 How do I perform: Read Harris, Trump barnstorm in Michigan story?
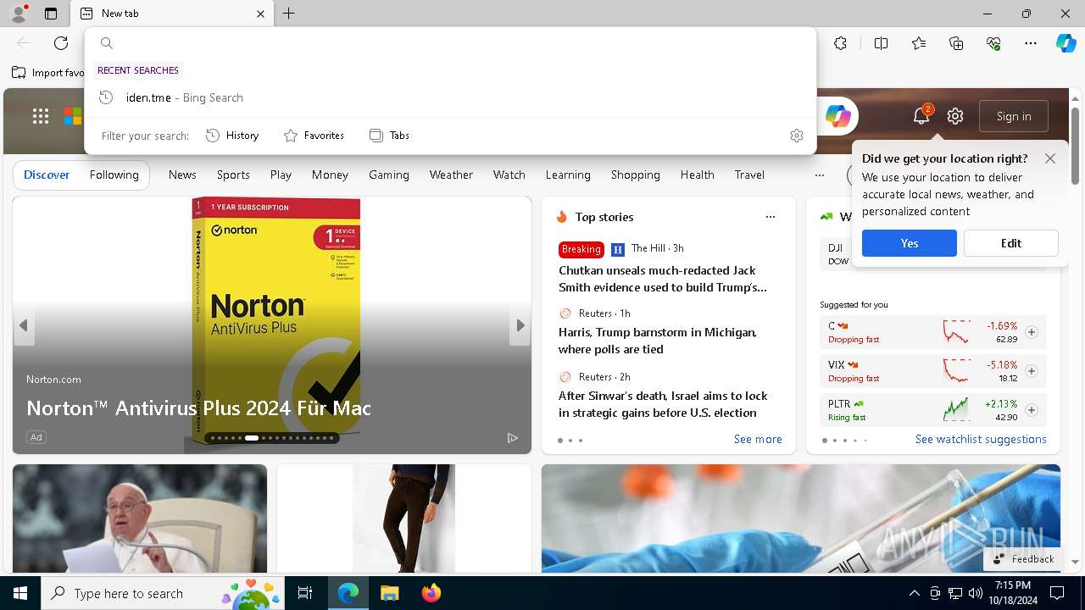click(658, 341)
